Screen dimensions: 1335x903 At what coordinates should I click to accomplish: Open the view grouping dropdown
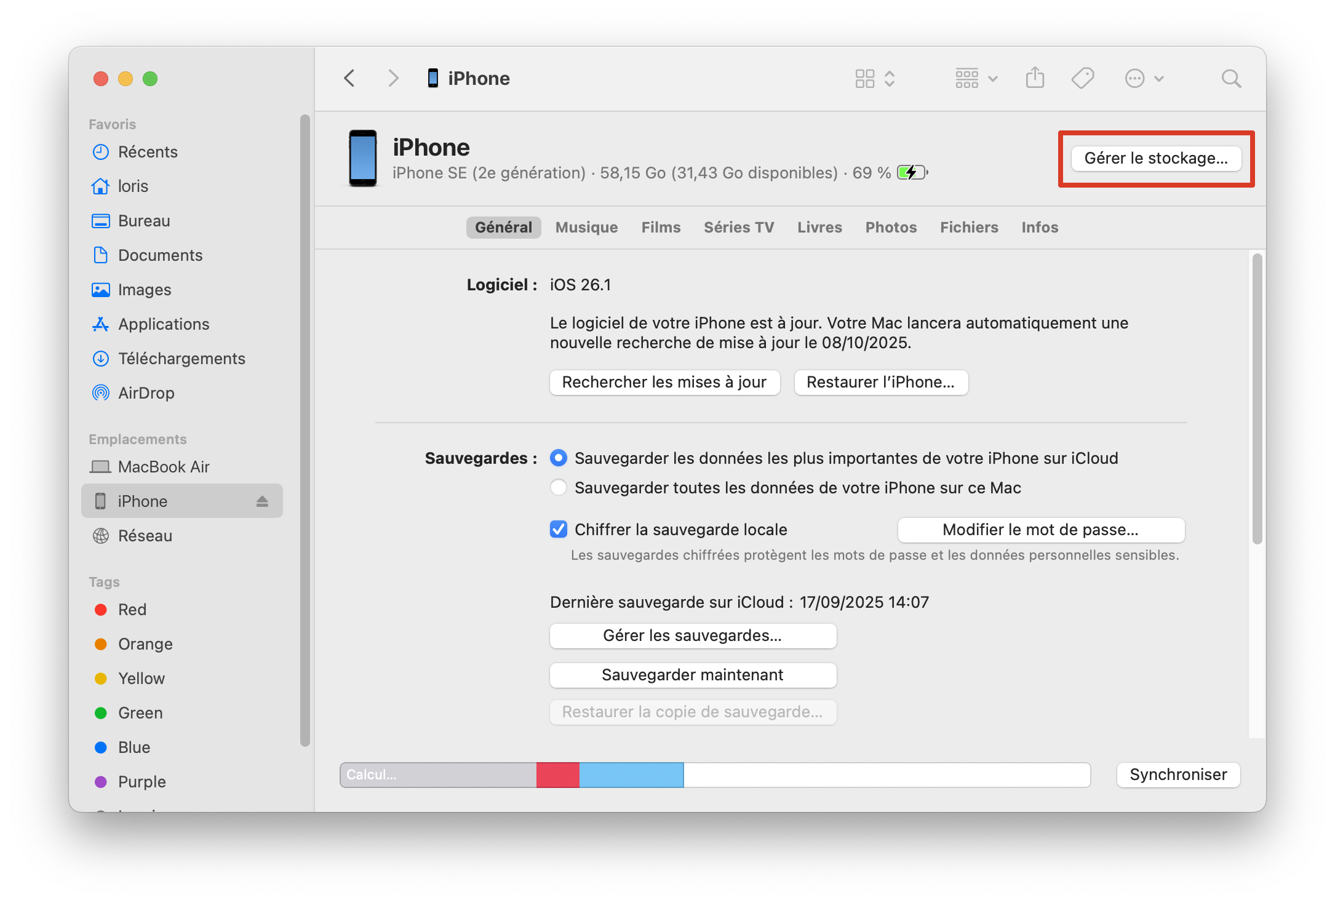click(x=976, y=78)
